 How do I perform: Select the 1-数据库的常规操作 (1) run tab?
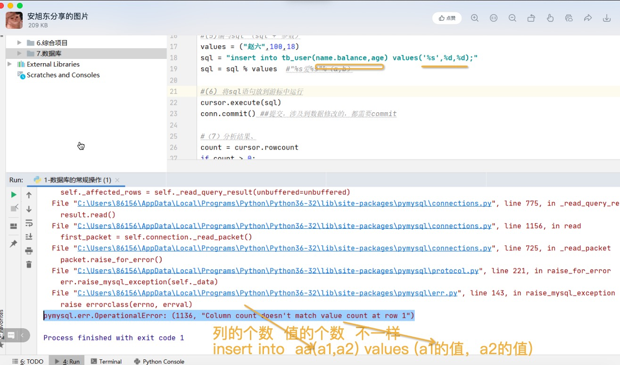pyautogui.click(x=77, y=180)
